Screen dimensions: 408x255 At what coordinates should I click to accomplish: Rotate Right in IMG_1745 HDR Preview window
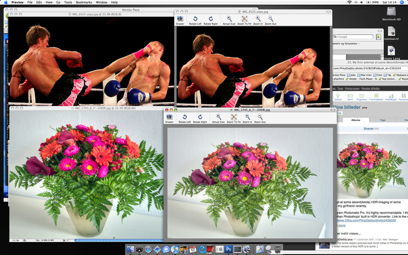[200, 119]
